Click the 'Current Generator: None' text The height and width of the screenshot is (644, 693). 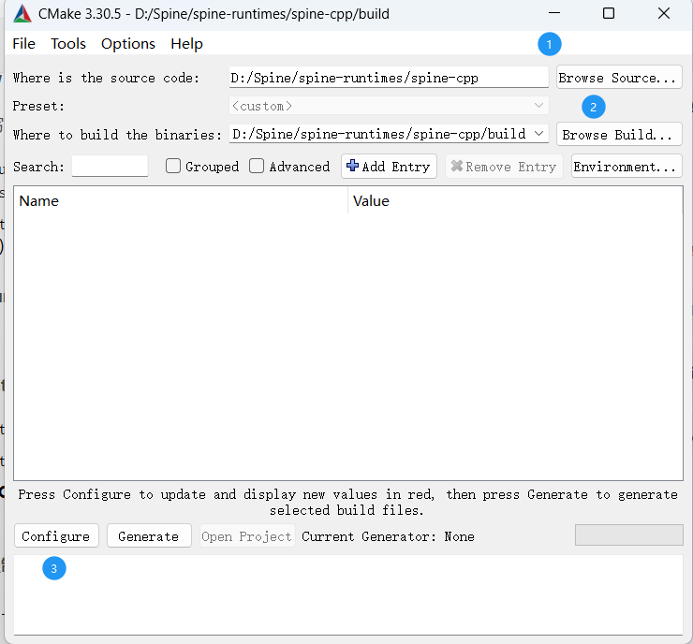point(388,536)
